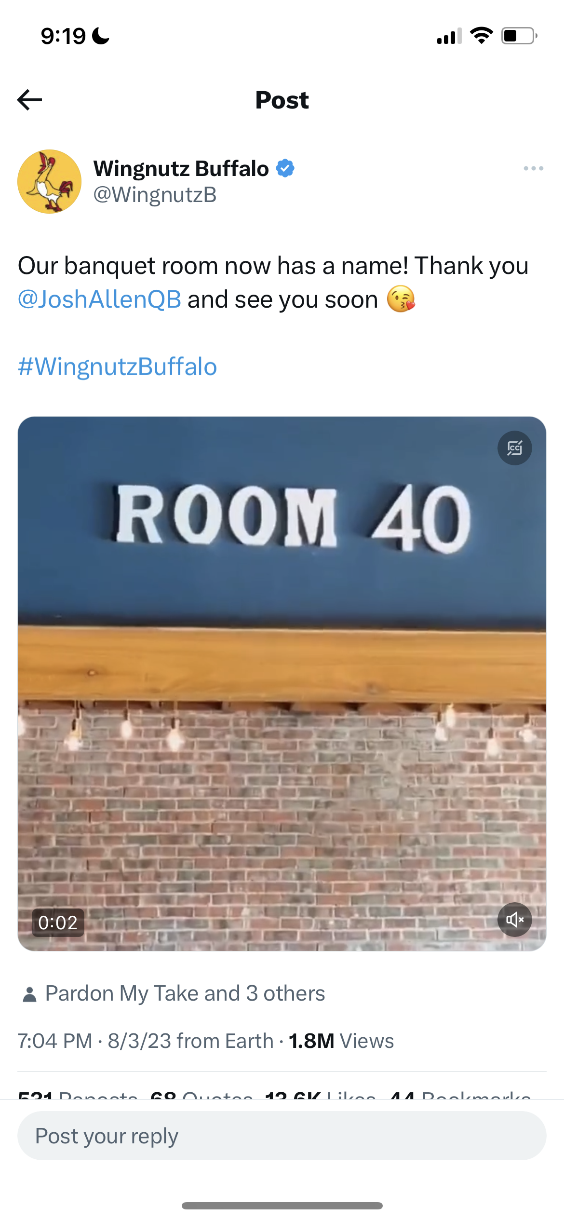Open the #WingnutzBuffalo hashtag
Viewport: 564px width, 1221px height.
[x=118, y=366]
